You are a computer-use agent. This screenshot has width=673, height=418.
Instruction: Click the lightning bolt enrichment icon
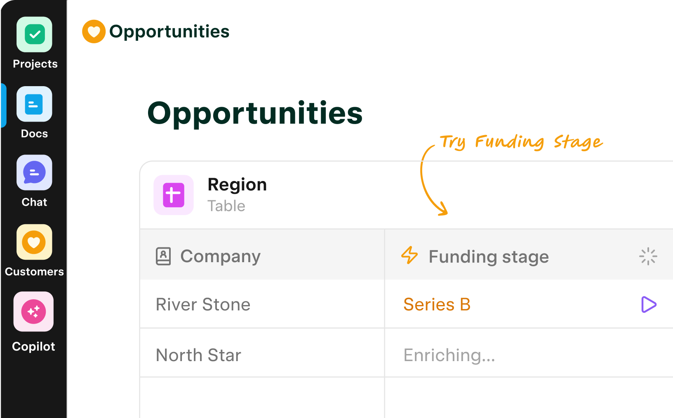pos(409,256)
